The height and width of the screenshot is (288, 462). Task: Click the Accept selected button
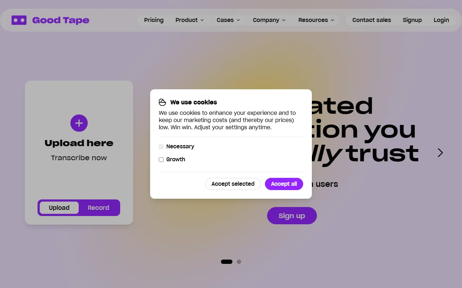coord(233,184)
